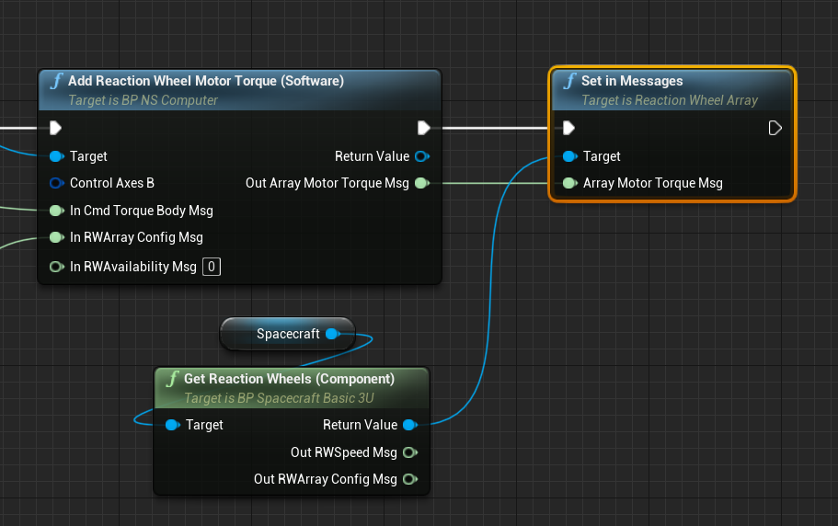The height and width of the screenshot is (526, 838).
Task: Click the Array Motor Torque Msg input pin
Action: pyautogui.click(x=569, y=183)
